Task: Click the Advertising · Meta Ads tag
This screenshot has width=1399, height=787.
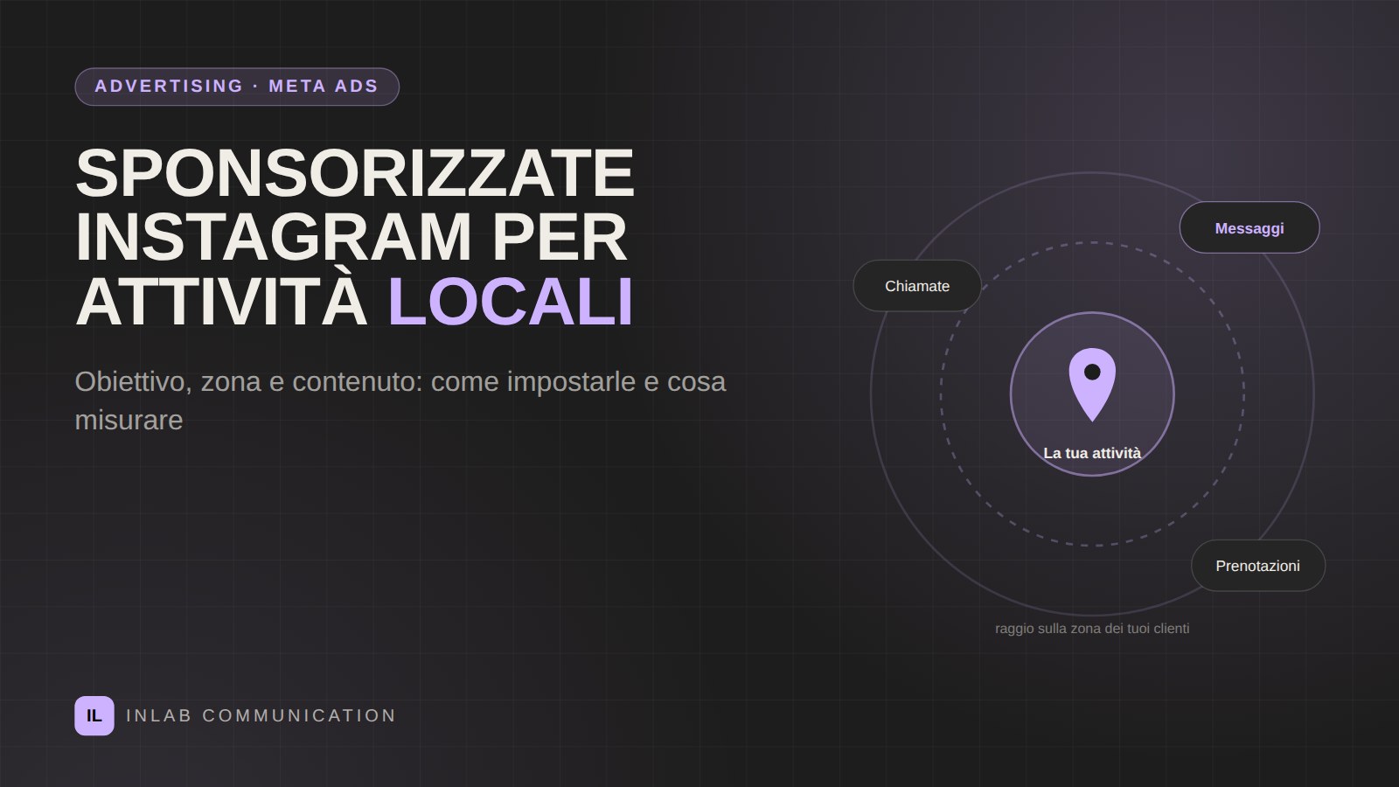Action: tap(237, 87)
